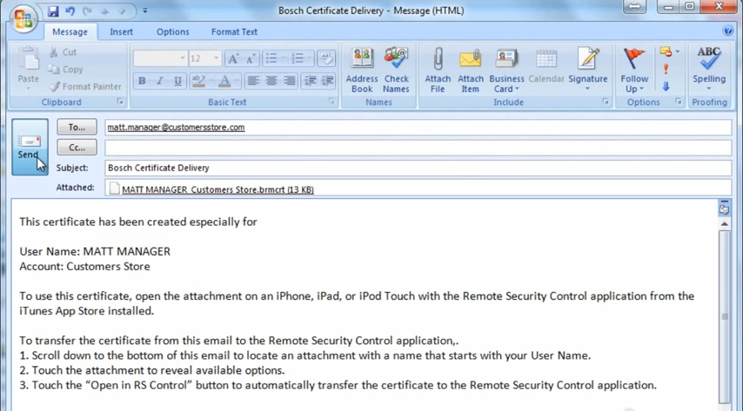Expand the Basic Text dialog launcher
743x411 pixels.
click(331, 102)
